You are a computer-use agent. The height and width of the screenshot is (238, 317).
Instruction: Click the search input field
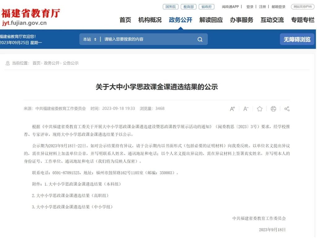149,39
